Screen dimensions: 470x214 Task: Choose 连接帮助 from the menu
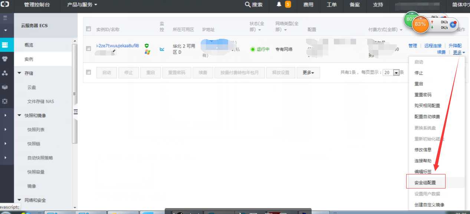tap(423, 161)
